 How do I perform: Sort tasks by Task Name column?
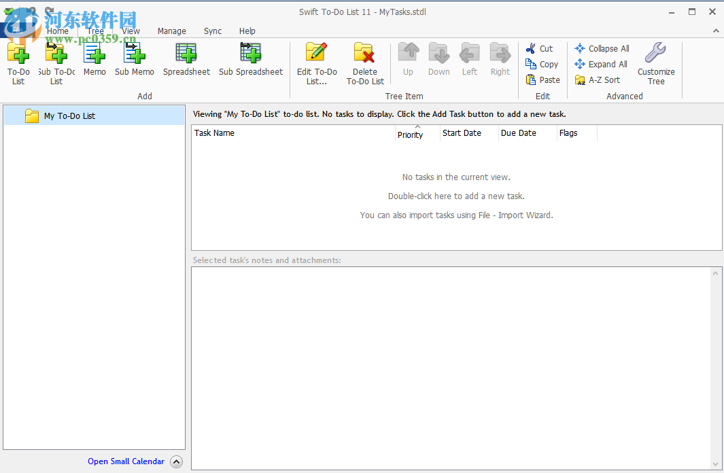click(x=293, y=133)
